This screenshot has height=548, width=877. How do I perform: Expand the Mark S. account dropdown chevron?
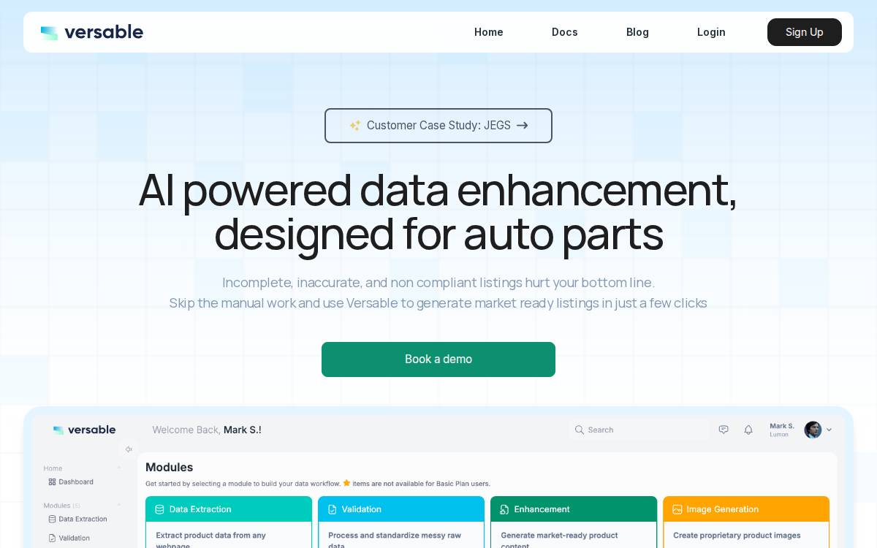pyautogui.click(x=829, y=430)
